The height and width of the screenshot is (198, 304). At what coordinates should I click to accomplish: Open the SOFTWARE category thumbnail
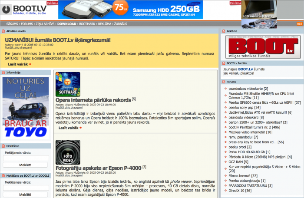[x=68, y=84]
